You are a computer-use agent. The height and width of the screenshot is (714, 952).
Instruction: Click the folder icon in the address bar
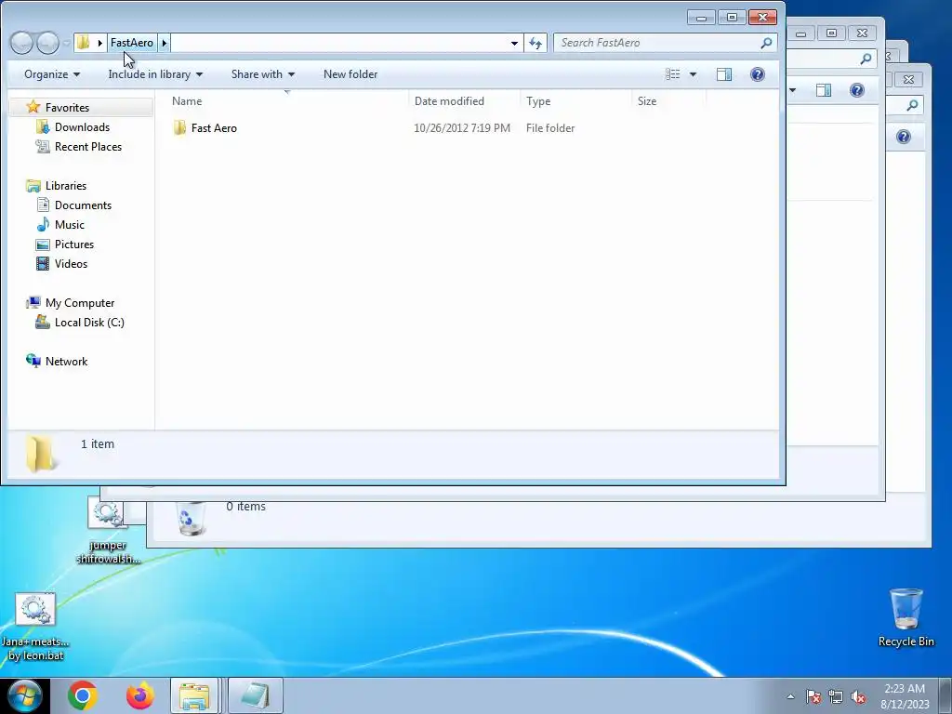click(83, 43)
